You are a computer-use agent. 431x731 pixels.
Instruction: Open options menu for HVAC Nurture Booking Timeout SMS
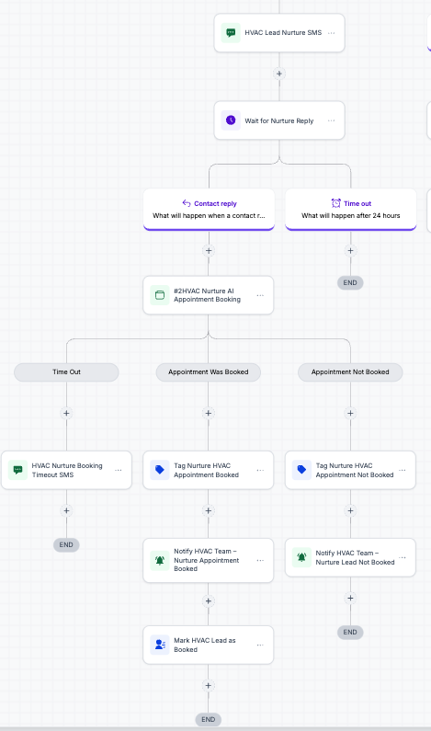pyautogui.click(x=119, y=471)
